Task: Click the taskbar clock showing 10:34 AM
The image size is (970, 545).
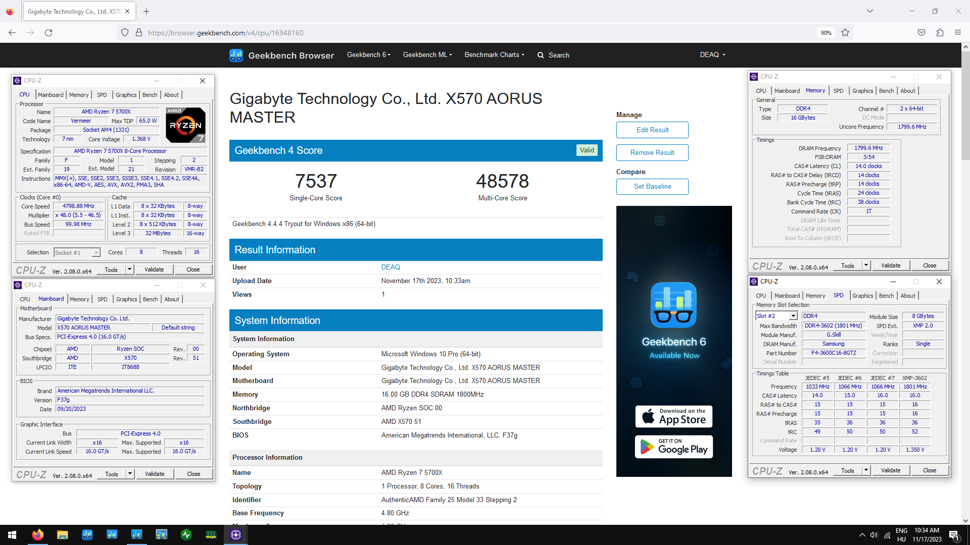Action: [927, 535]
